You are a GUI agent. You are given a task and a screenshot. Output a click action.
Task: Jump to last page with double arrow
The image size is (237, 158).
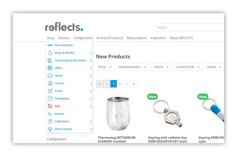point(134,84)
